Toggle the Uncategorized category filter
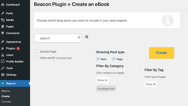 click(106, 89)
